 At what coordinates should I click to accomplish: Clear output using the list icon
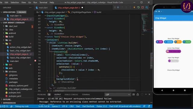tap(134, 94)
